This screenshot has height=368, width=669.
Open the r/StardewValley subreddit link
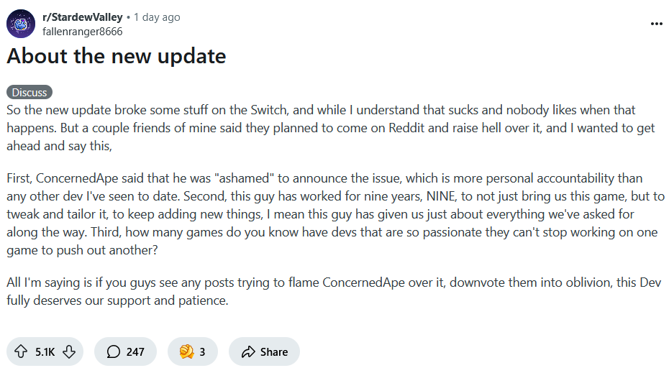(82, 17)
